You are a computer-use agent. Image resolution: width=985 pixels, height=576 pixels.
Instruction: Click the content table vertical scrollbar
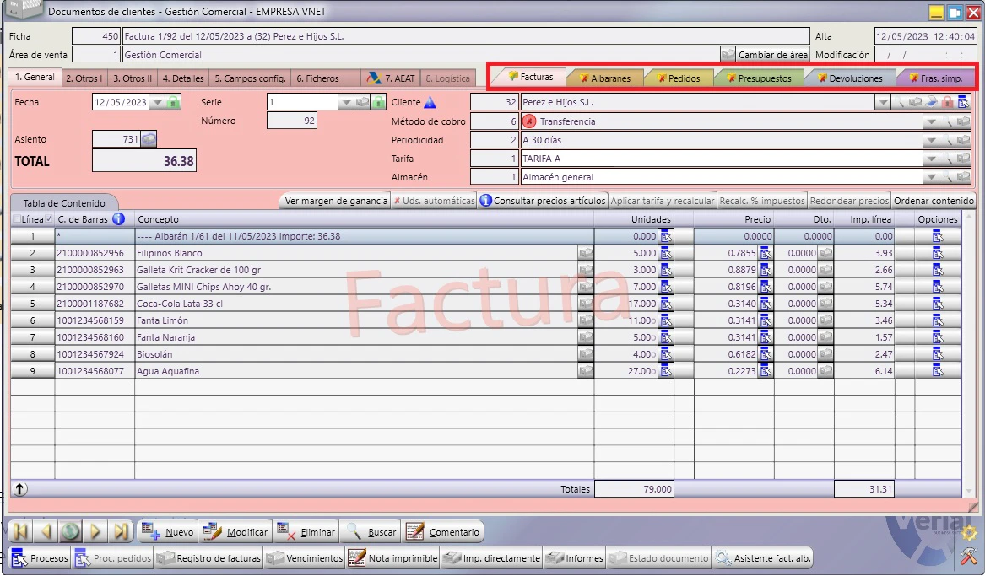coord(968,354)
